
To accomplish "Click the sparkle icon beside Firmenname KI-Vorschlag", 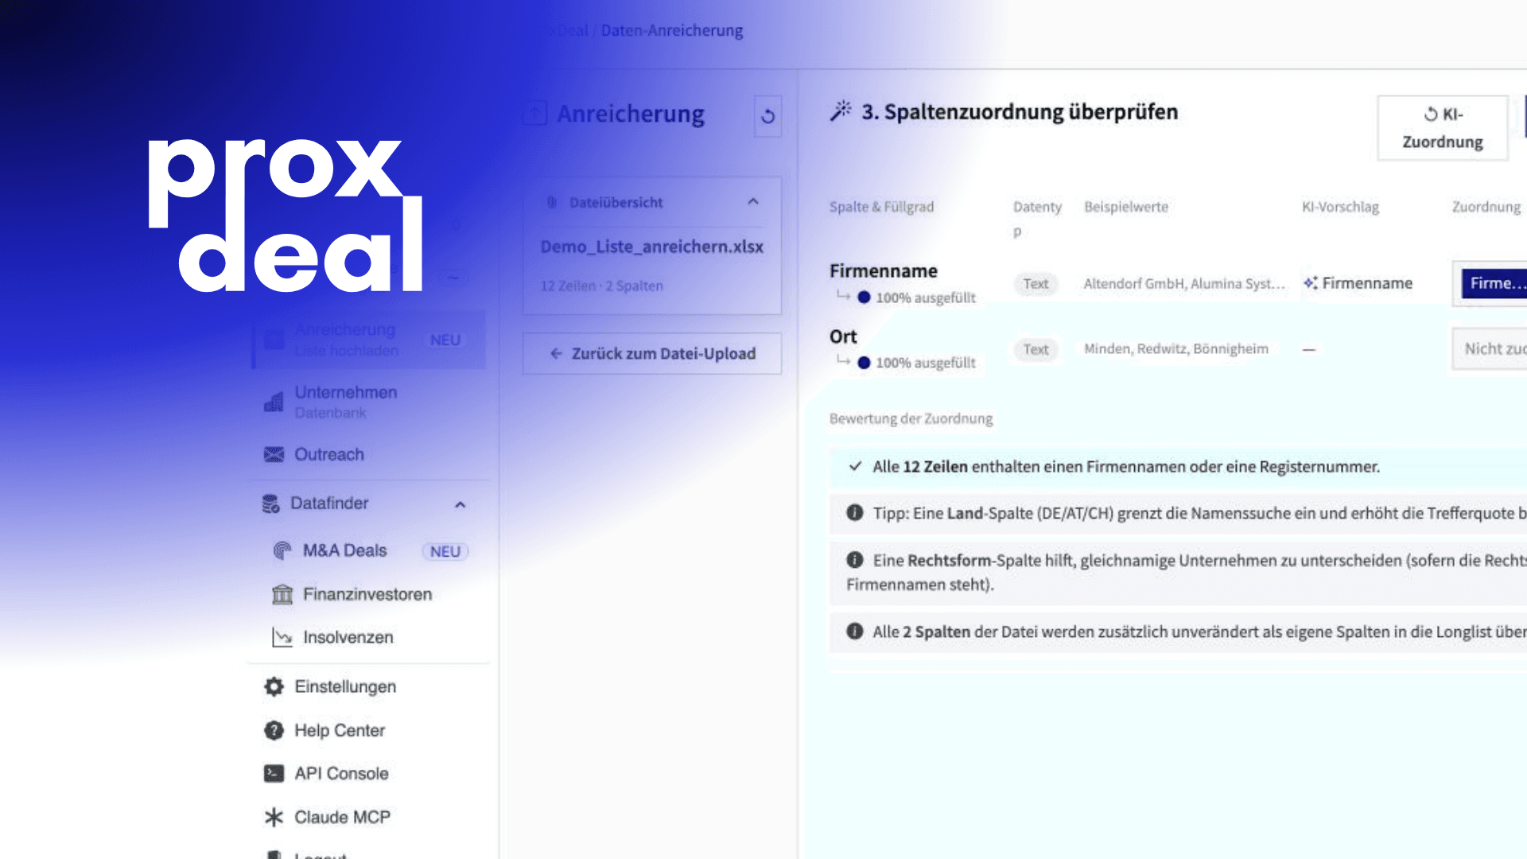I will tap(1311, 283).
